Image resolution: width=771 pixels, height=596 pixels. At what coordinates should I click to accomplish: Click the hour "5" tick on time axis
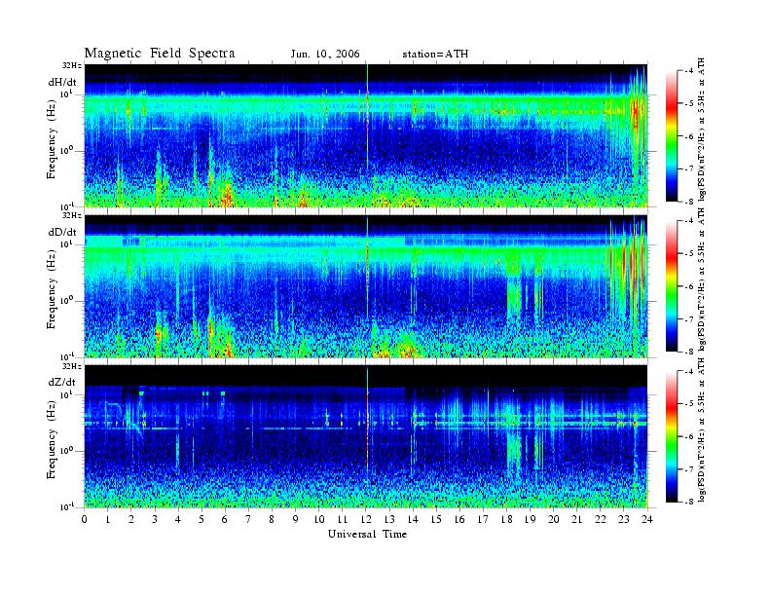click(202, 519)
